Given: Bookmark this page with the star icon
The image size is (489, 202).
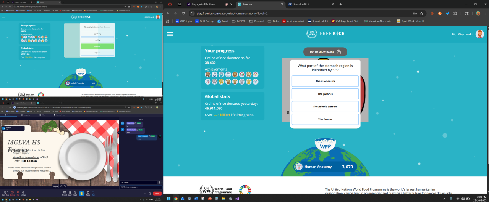Looking at the screenshot, I should (422, 13).
